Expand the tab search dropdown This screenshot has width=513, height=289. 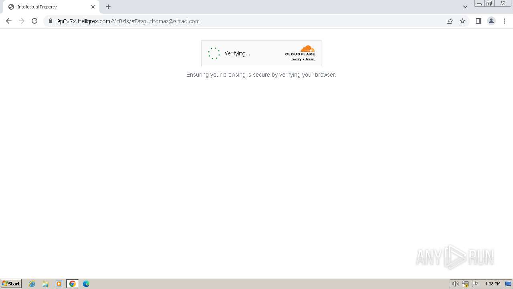pyautogui.click(x=465, y=7)
